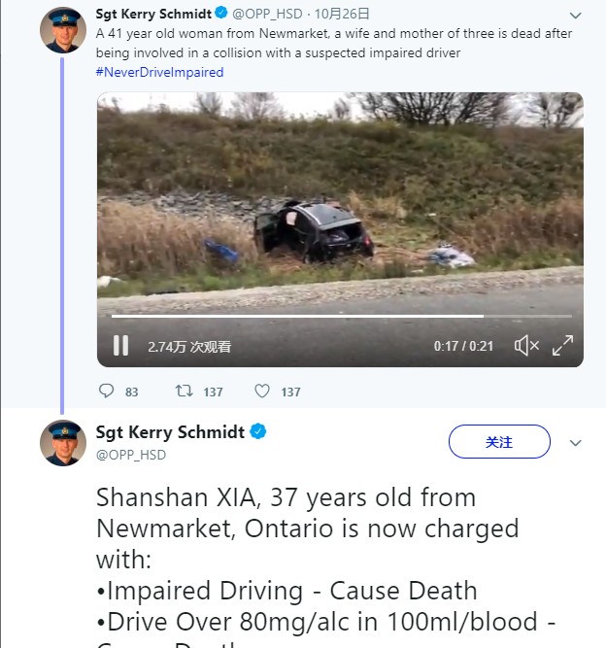Open second tweet's options chevron

point(575,443)
